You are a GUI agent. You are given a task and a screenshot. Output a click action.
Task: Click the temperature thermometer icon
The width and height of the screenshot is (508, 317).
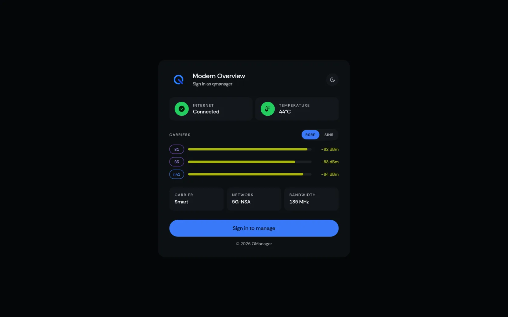point(268,109)
